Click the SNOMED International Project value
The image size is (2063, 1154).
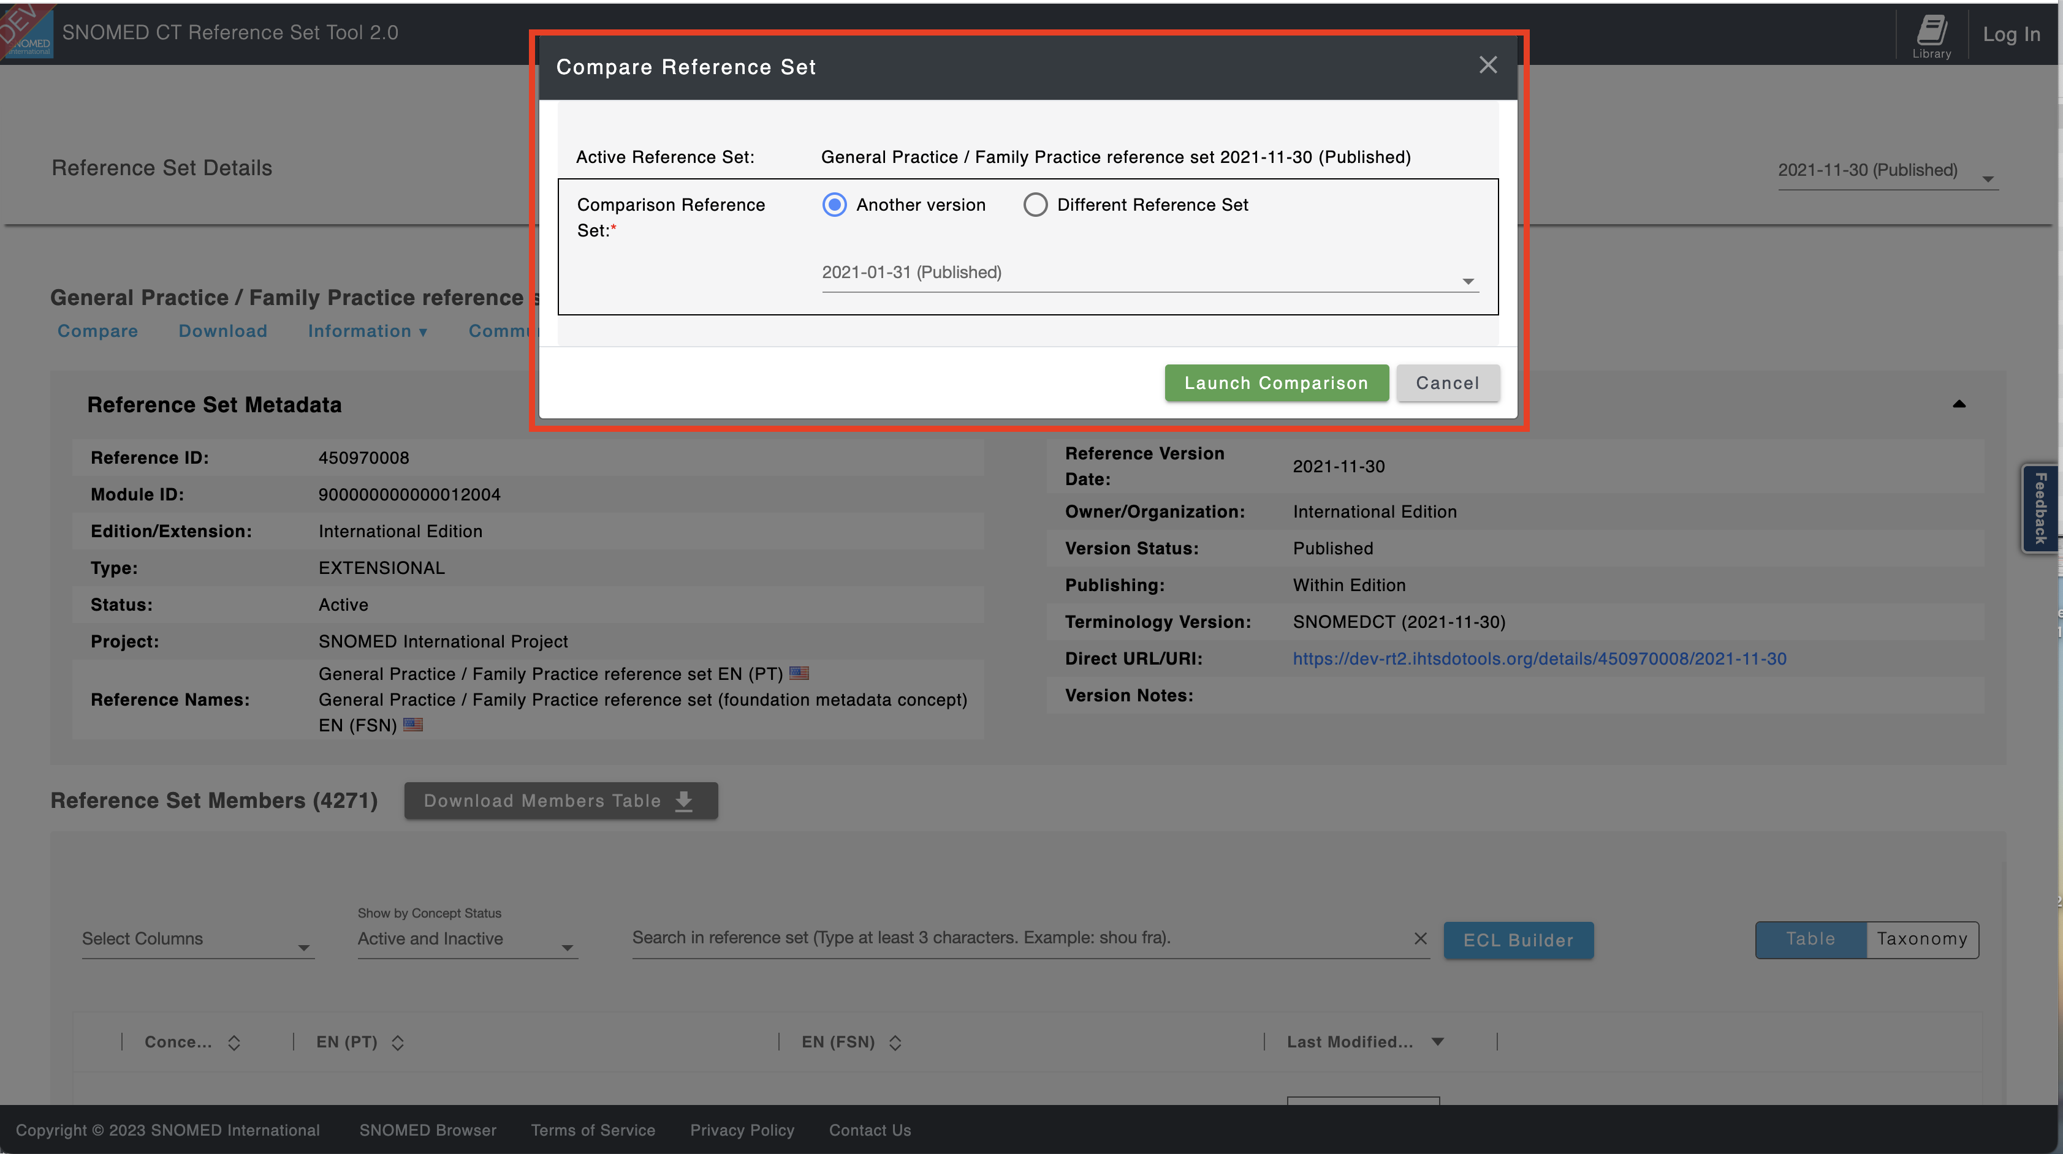(x=443, y=642)
